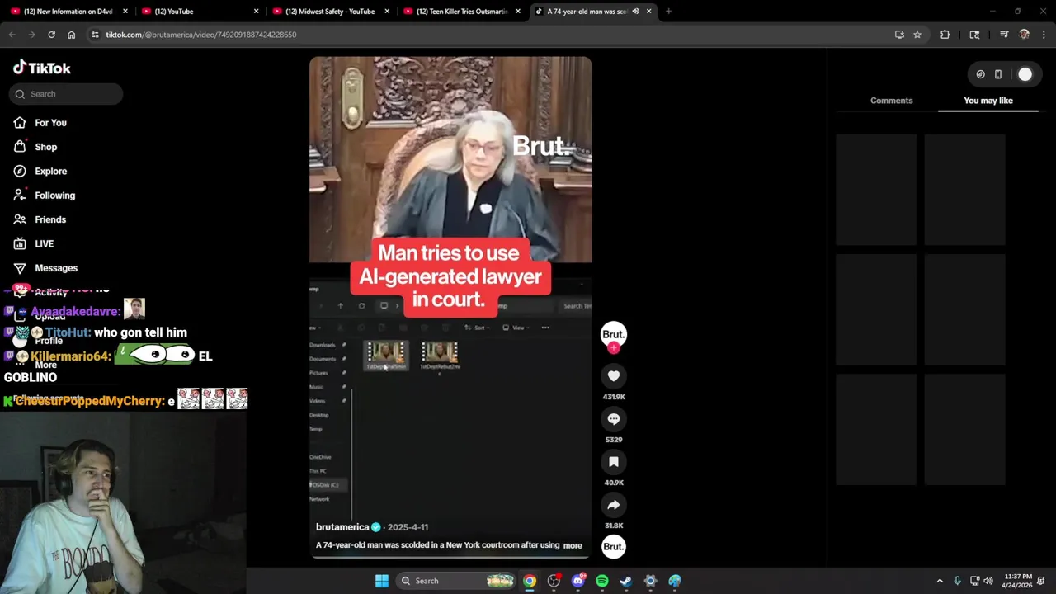Image resolution: width=1056 pixels, height=594 pixels.
Task: Open the Chrome profile avatar
Action: pyautogui.click(x=1024, y=35)
